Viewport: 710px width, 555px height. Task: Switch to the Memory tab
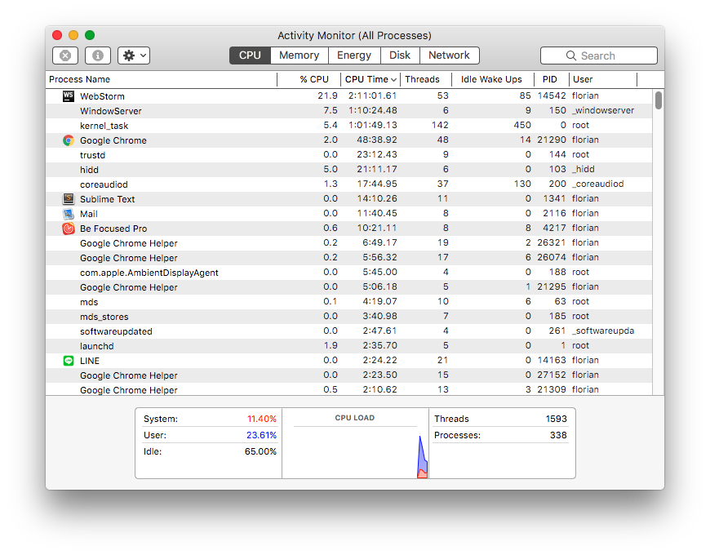299,55
